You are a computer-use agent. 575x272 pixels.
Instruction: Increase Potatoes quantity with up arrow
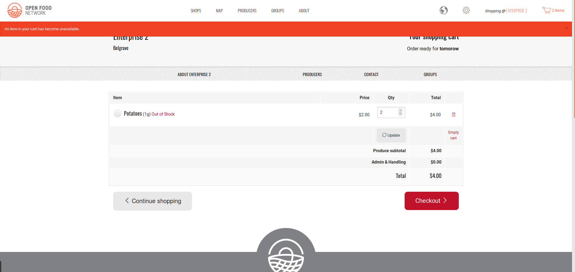tap(400, 110)
